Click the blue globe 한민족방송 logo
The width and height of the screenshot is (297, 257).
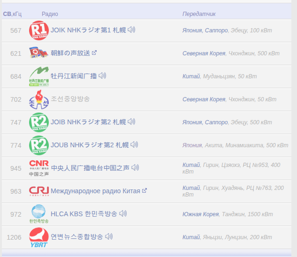pos(39,214)
